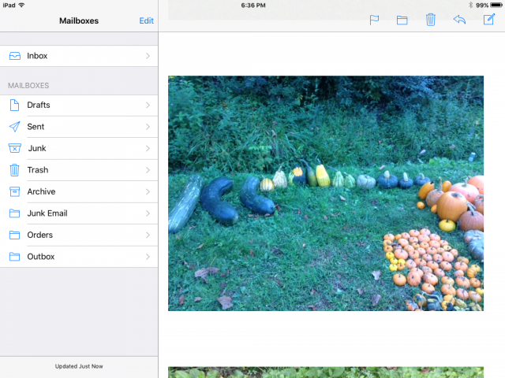505x378 pixels.
Task: Tap Edit in Mailboxes header
Action: [146, 21]
